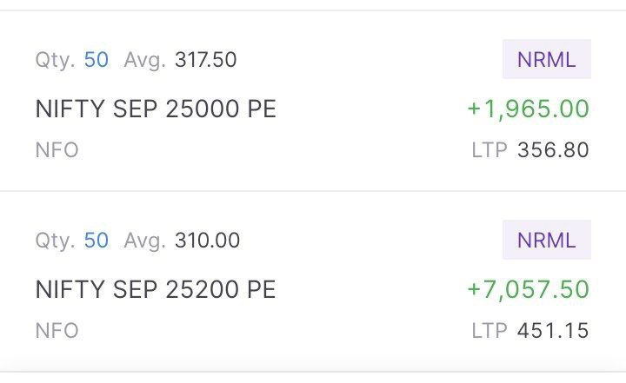Screen dimensions: 626x383
Task: Click the Avg. label beside 317.50
Action: tap(144, 60)
